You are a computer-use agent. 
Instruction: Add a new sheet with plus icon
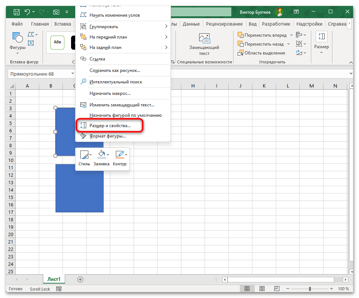click(80, 279)
